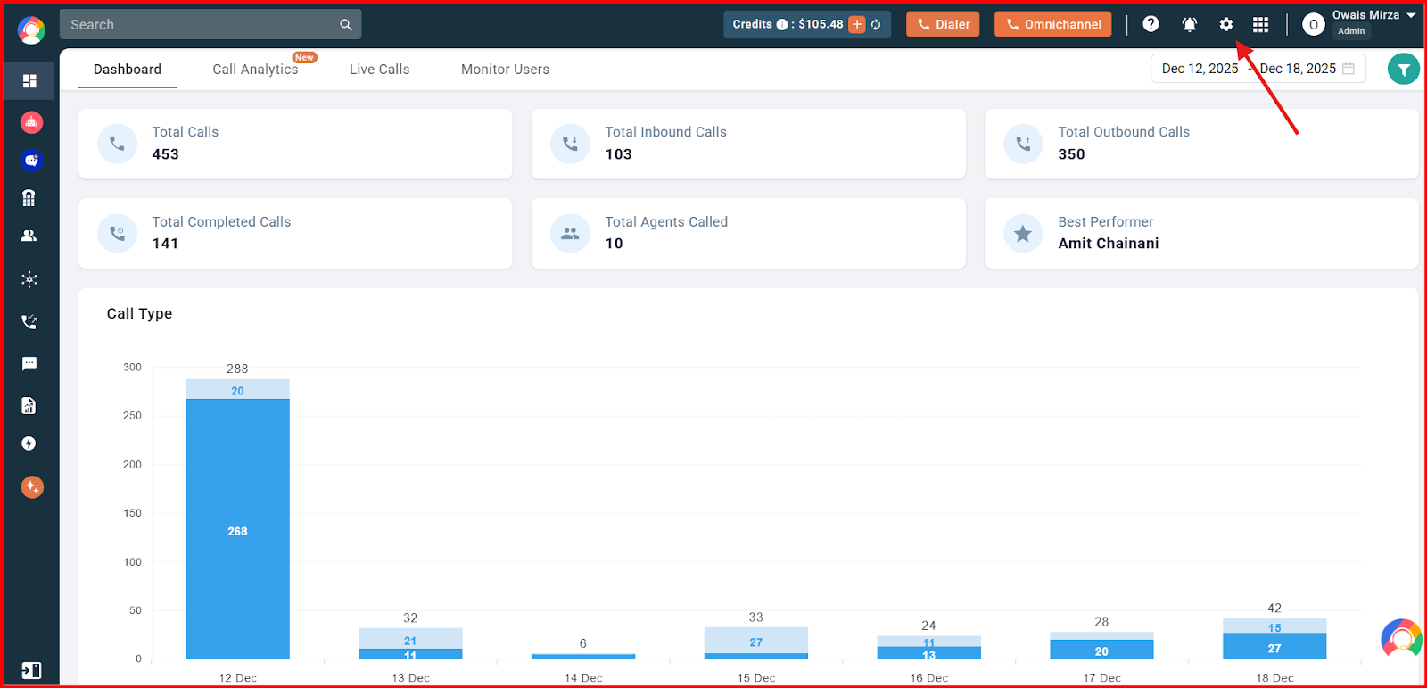Click the search magnifier icon

click(x=346, y=25)
